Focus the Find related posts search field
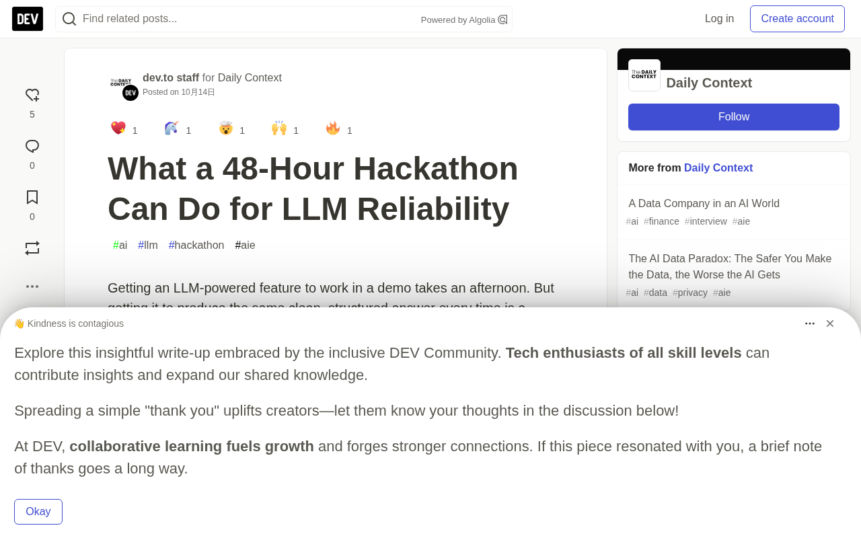This screenshot has width=861, height=538. 249,19
